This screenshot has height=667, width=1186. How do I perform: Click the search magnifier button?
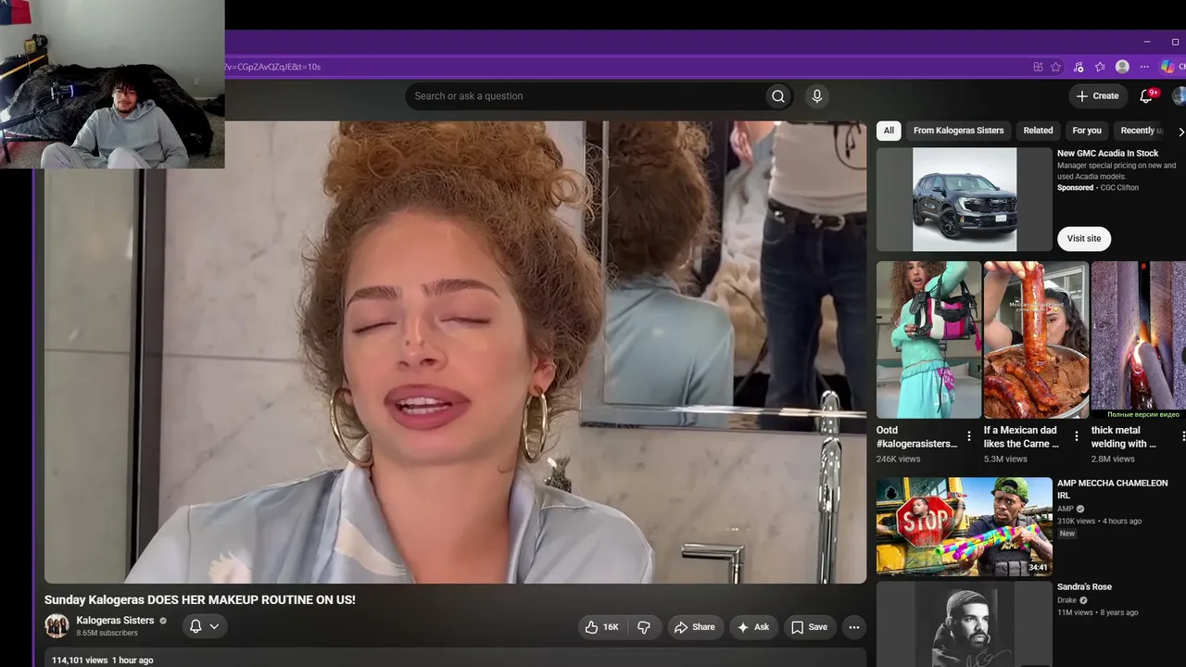[x=778, y=96]
